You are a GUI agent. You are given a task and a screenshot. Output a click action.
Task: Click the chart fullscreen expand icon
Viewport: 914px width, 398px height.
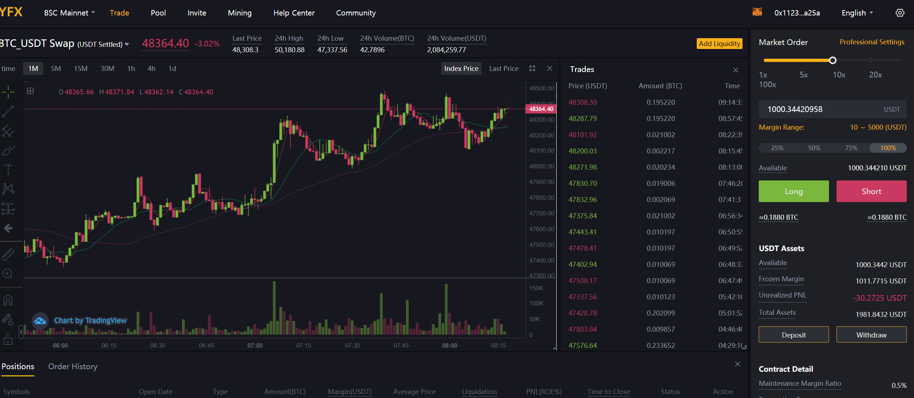(x=532, y=68)
